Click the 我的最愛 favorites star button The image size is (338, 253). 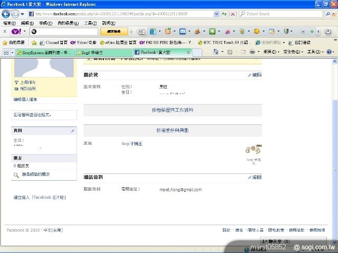[14, 43]
